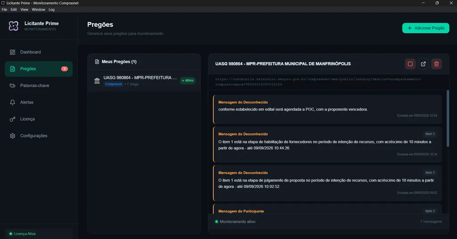Open the Log menu
The height and width of the screenshot is (239, 457).
pyautogui.click(x=52, y=10)
